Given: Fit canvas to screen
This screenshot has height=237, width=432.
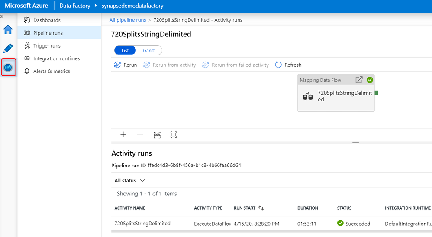Looking at the screenshot, I should 174,135.
